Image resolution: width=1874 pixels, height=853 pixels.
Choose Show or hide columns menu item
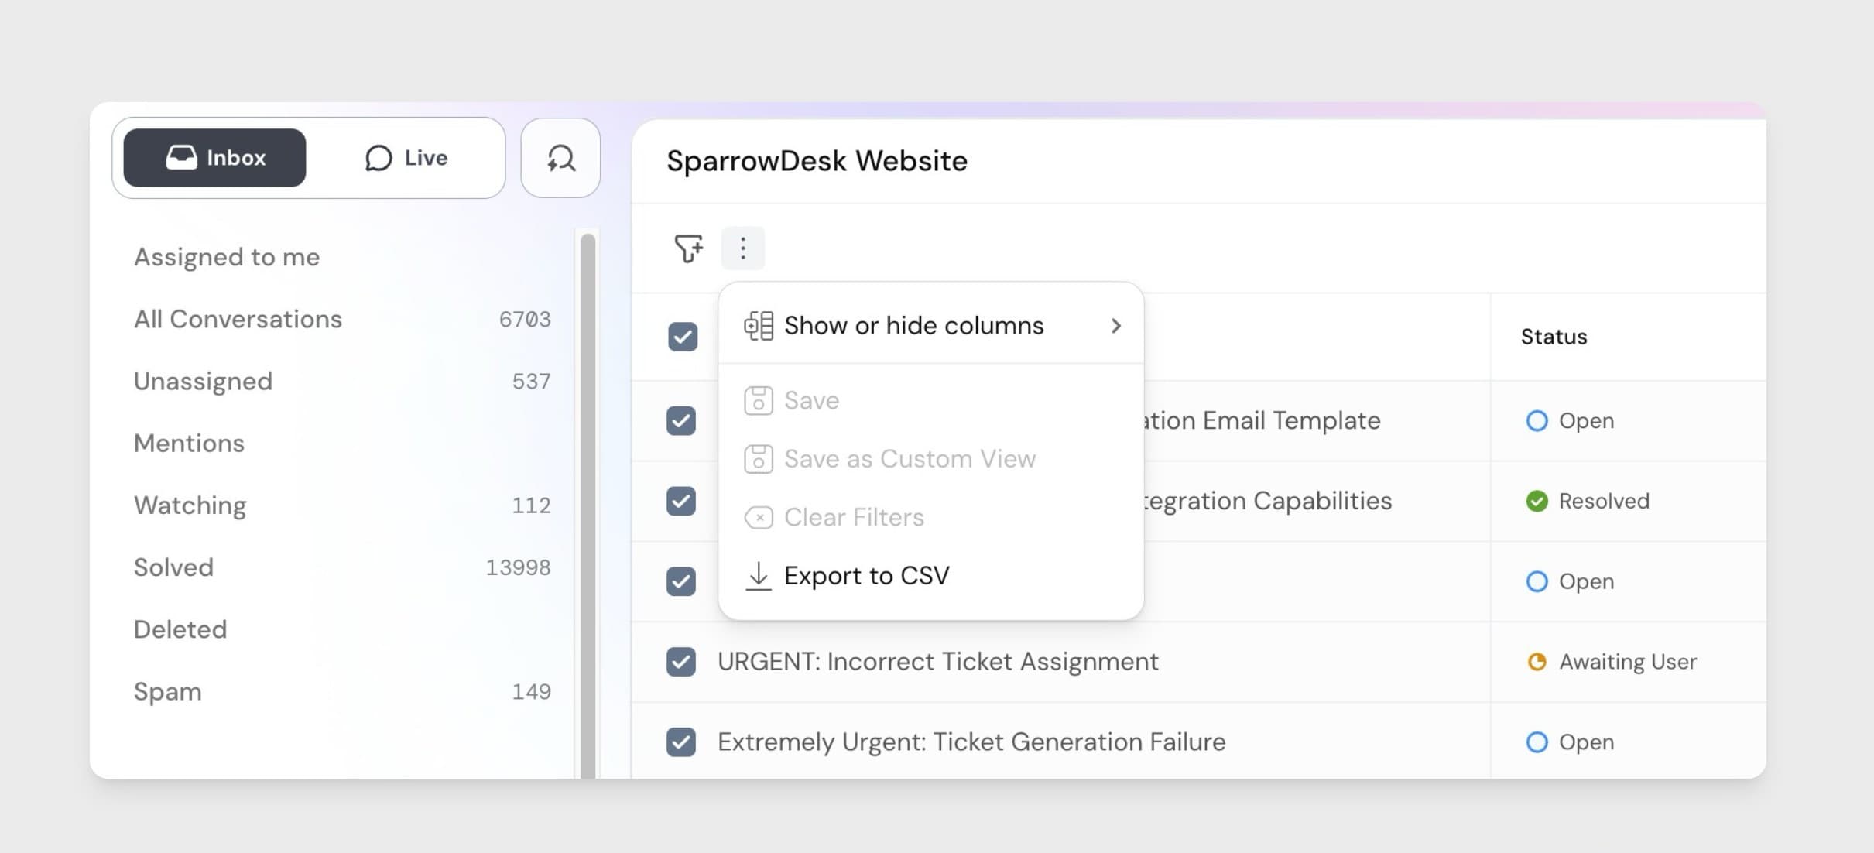[x=931, y=326]
